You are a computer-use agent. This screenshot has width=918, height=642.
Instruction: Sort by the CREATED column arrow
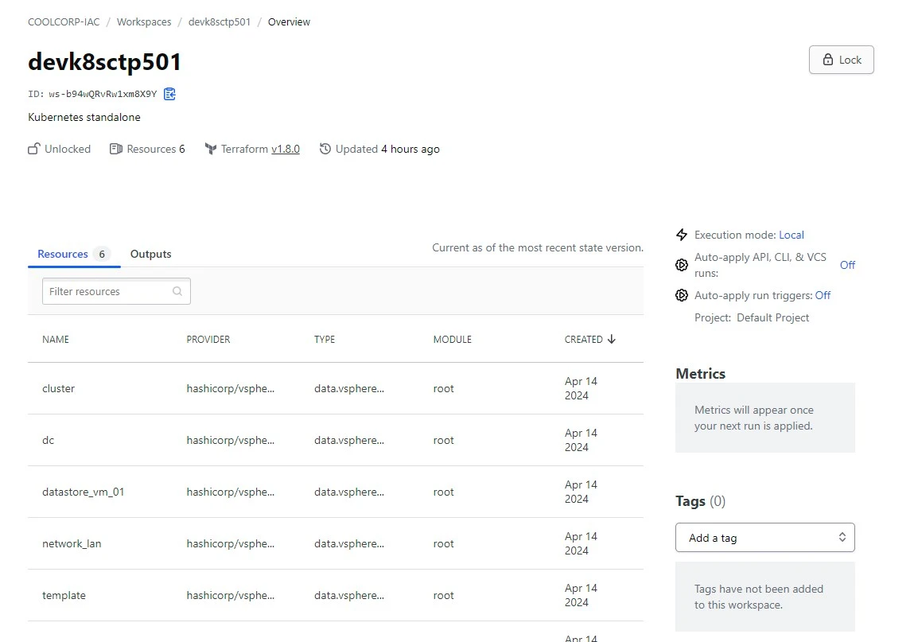click(x=611, y=340)
